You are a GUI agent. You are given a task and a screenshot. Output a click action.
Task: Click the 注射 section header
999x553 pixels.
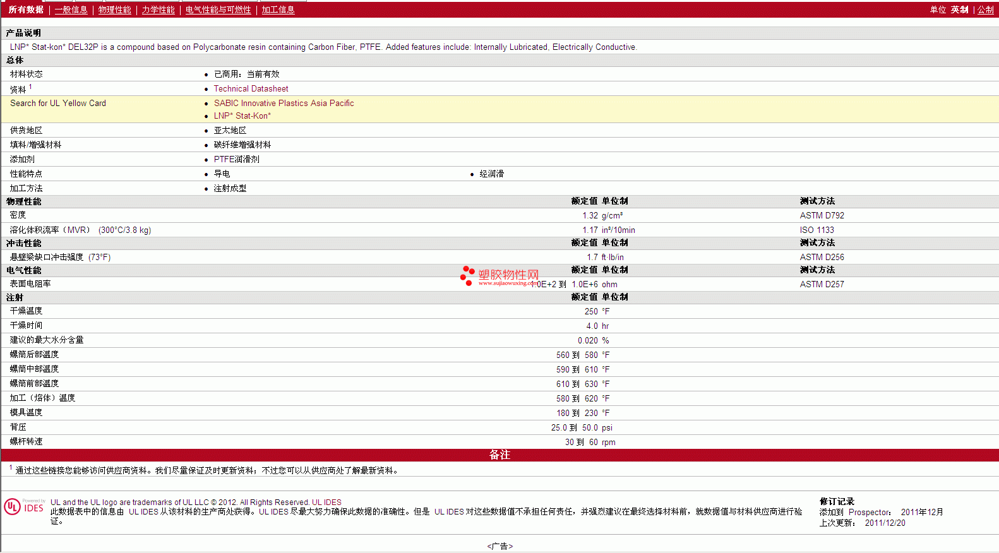tap(15, 298)
